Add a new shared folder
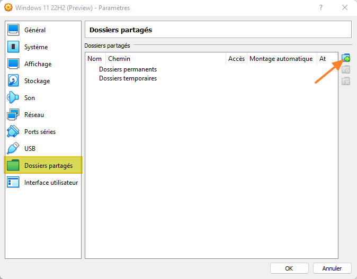This screenshot has width=357, height=279. coord(346,58)
